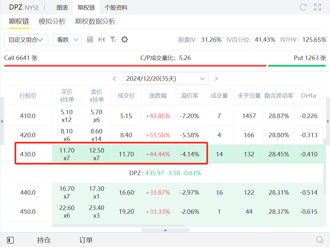The height and width of the screenshot is (247, 330).
Task: Click the horizontal table scrollbar
Action: pyautogui.click(x=118, y=226)
